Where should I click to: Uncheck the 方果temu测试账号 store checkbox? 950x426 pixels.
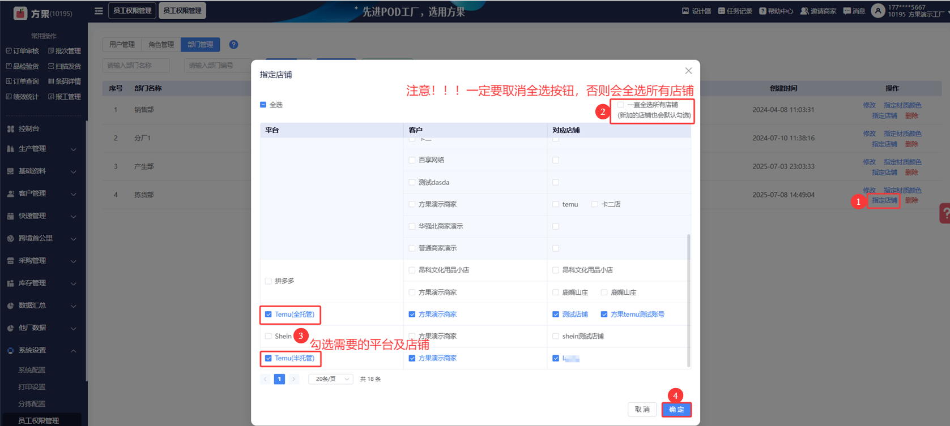[604, 315]
